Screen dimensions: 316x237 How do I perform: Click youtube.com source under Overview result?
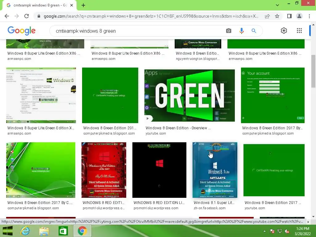[156, 133]
